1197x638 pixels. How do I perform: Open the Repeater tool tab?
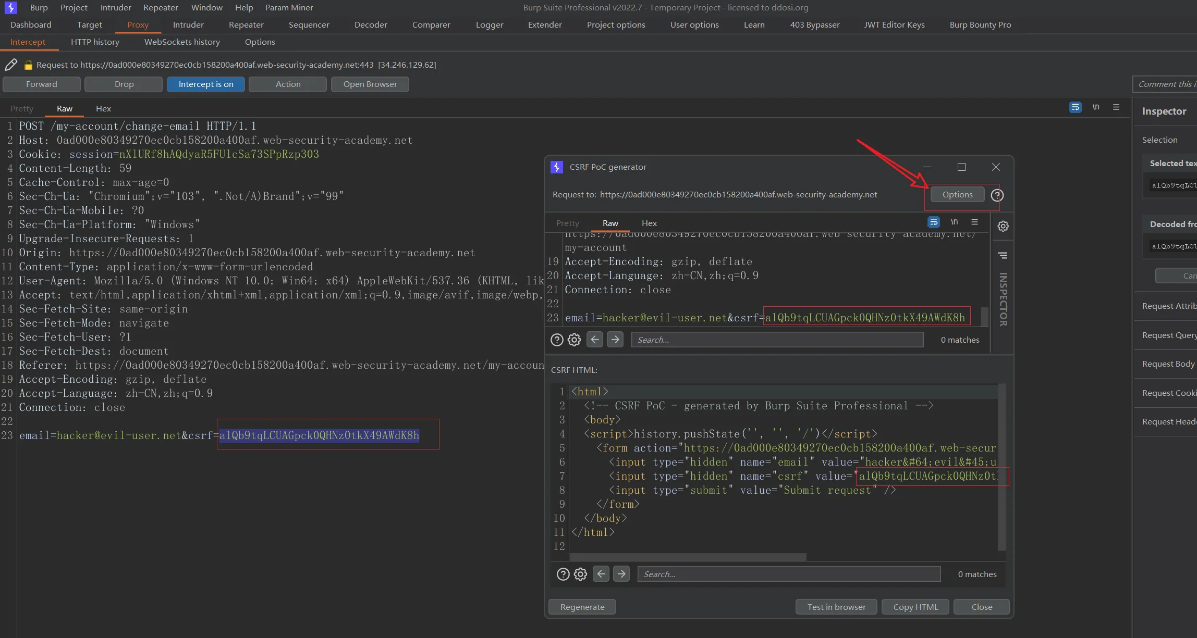(246, 25)
